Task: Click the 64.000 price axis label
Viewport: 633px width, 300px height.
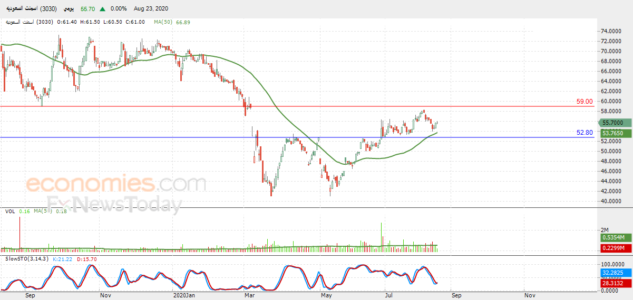Action: click(610, 81)
